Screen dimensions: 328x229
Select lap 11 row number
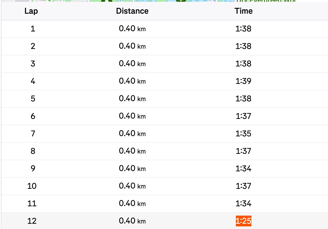tap(32, 204)
